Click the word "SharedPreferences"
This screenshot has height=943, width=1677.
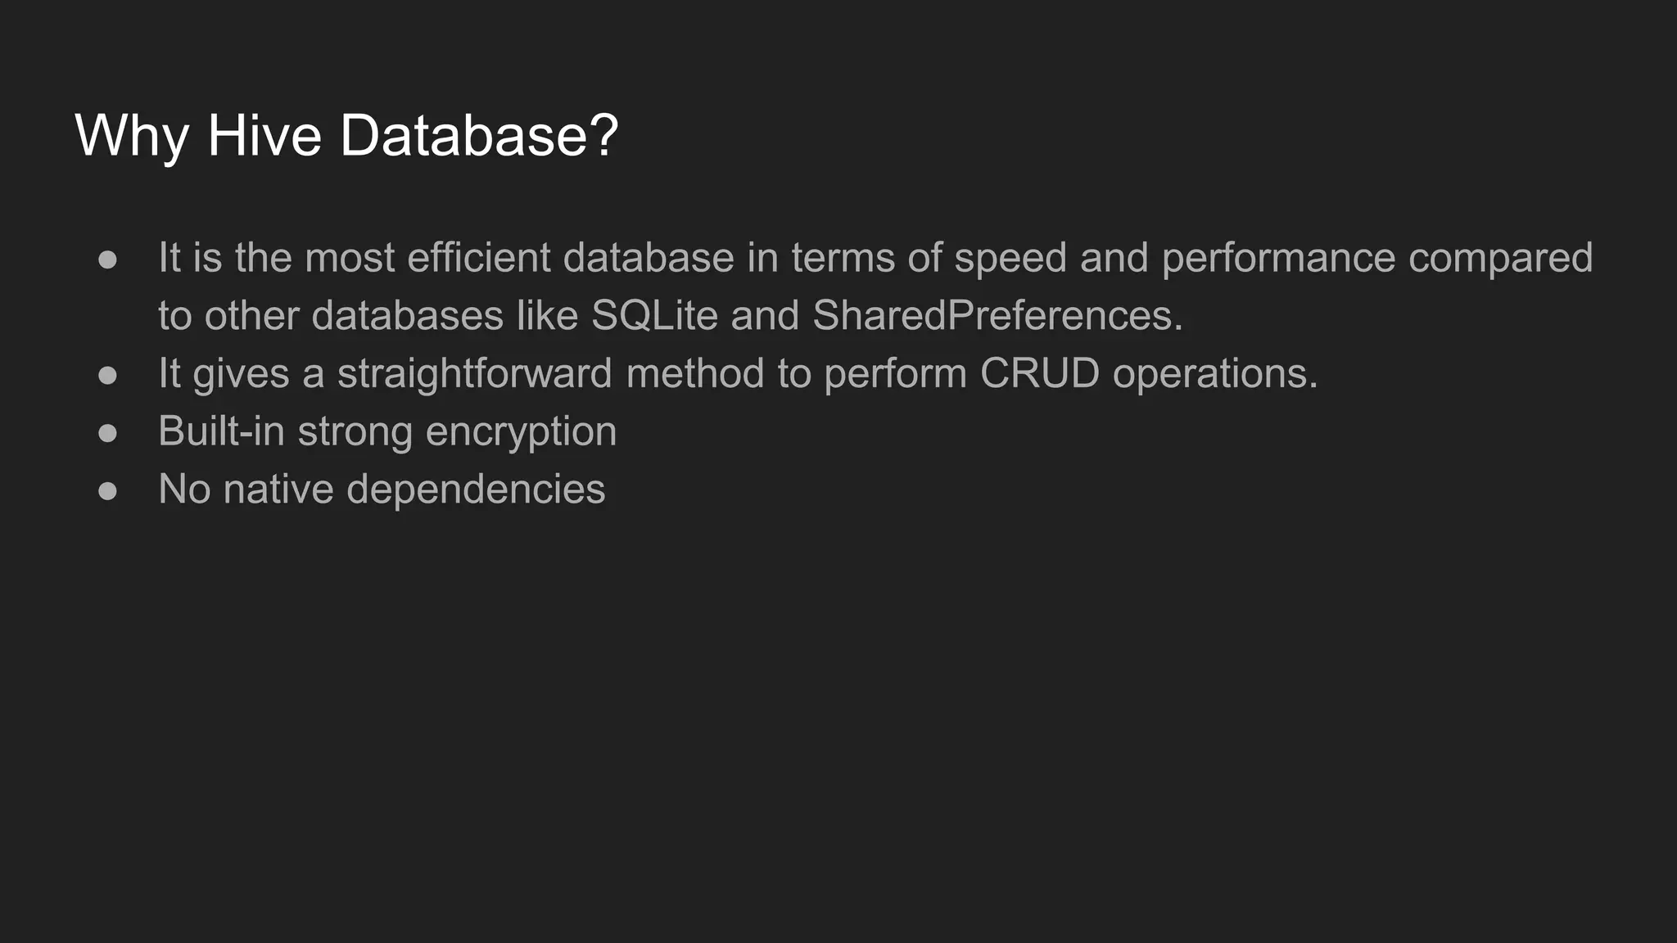997,315
